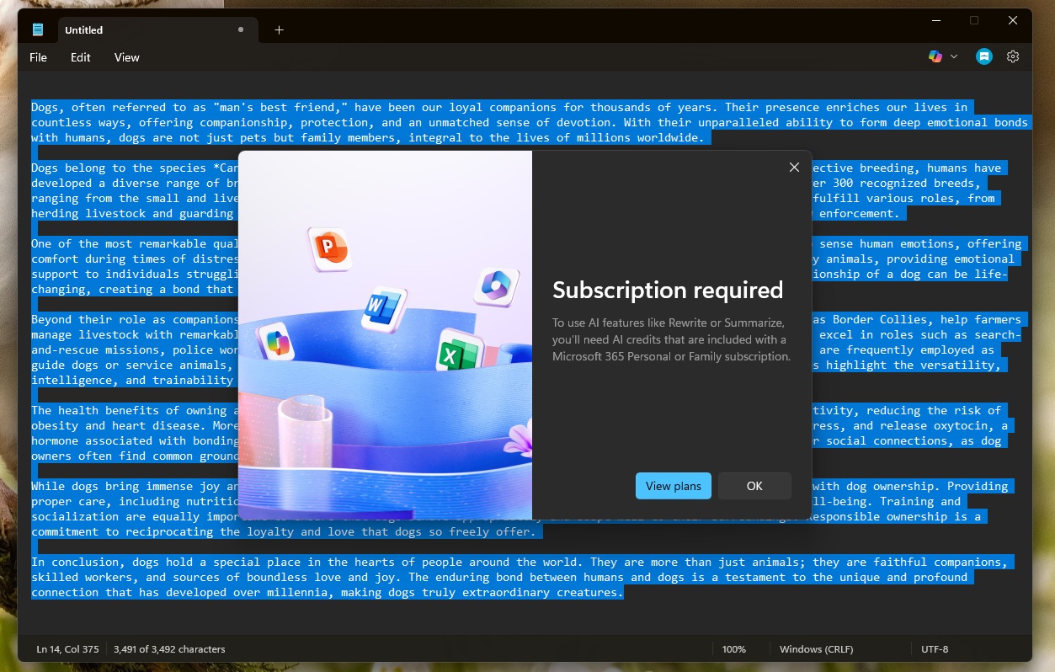Open a new tab with the plus icon
Viewport: 1055px width, 672px height.
click(x=279, y=29)
